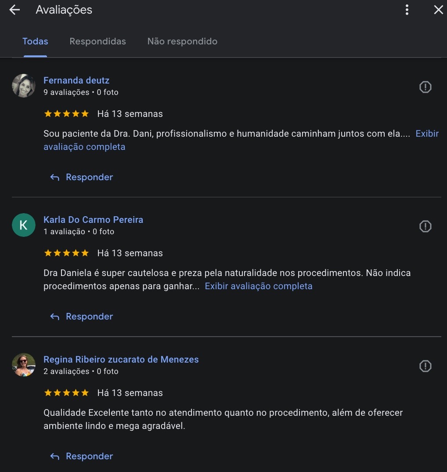Close the Avaliações panel with the X

tap(438, 10)
